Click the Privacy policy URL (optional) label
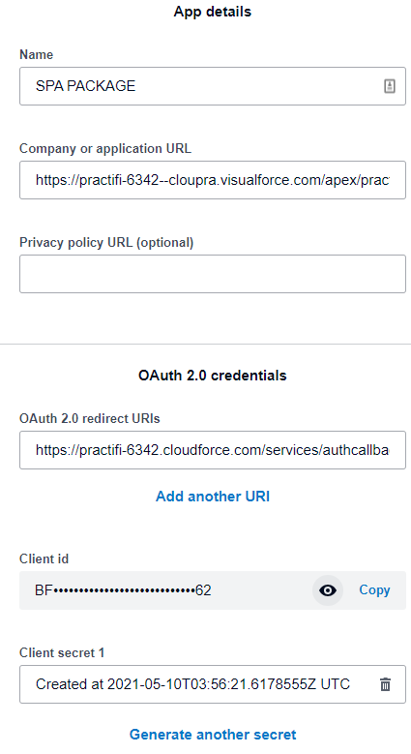This screenshot has height=754, width=411. click(106, 242)
